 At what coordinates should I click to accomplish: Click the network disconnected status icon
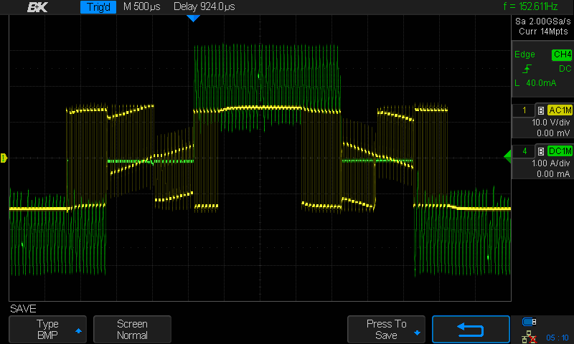tap(529, 337)
